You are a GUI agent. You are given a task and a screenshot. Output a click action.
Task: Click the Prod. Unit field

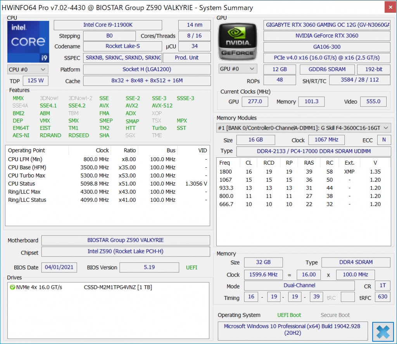click(186, 58)
